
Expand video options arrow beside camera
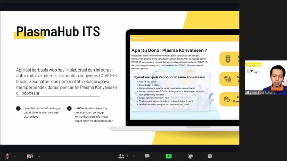[x=39, y=156]
